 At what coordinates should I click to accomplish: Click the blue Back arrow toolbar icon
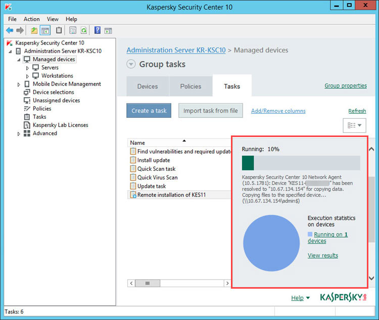pos(10,30)
